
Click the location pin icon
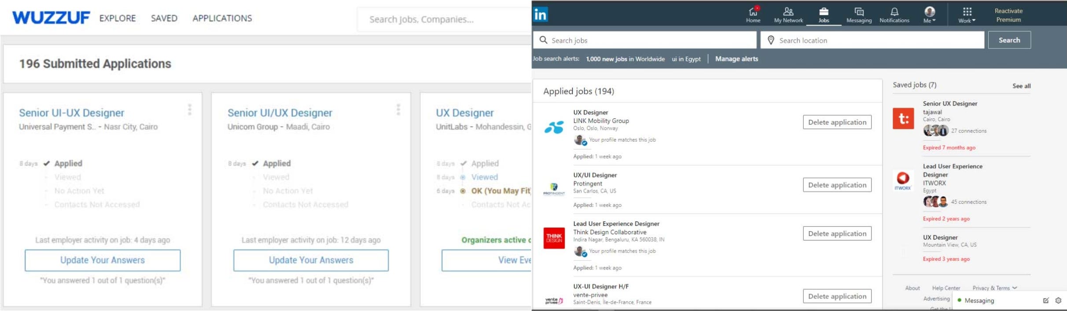coord(771,40)
